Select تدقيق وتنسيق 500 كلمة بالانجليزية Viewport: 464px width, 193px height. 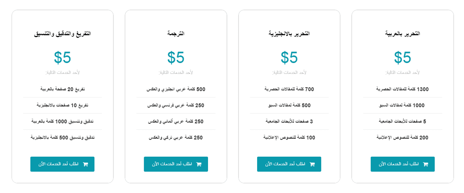[x=63, y=138]
